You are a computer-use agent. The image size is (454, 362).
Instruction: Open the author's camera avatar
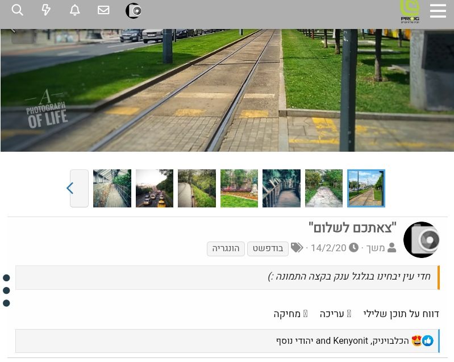[421, 239]
